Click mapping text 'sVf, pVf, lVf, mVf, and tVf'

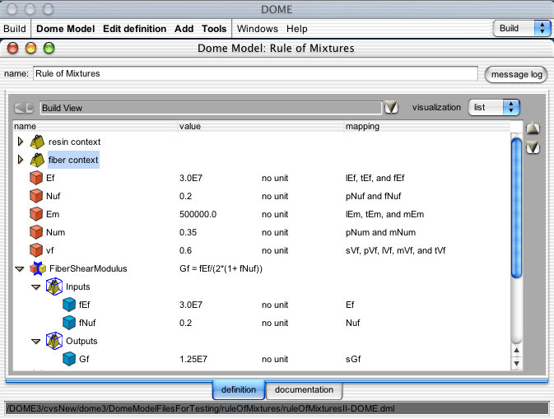(395, 250)
